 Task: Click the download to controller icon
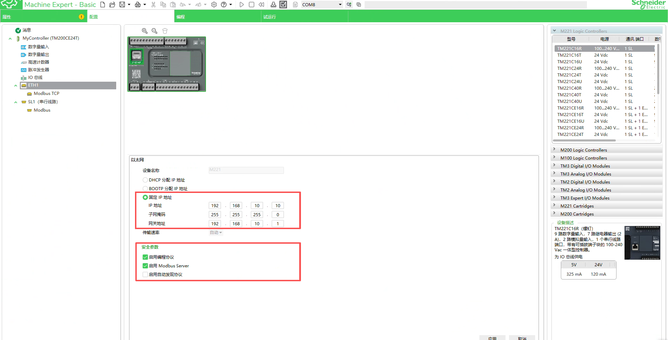click(x=273, y=5)
